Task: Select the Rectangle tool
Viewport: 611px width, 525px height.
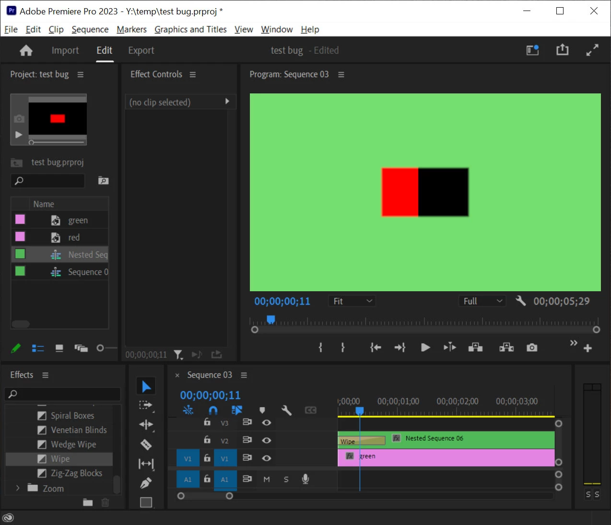Action: coord(146,502)
